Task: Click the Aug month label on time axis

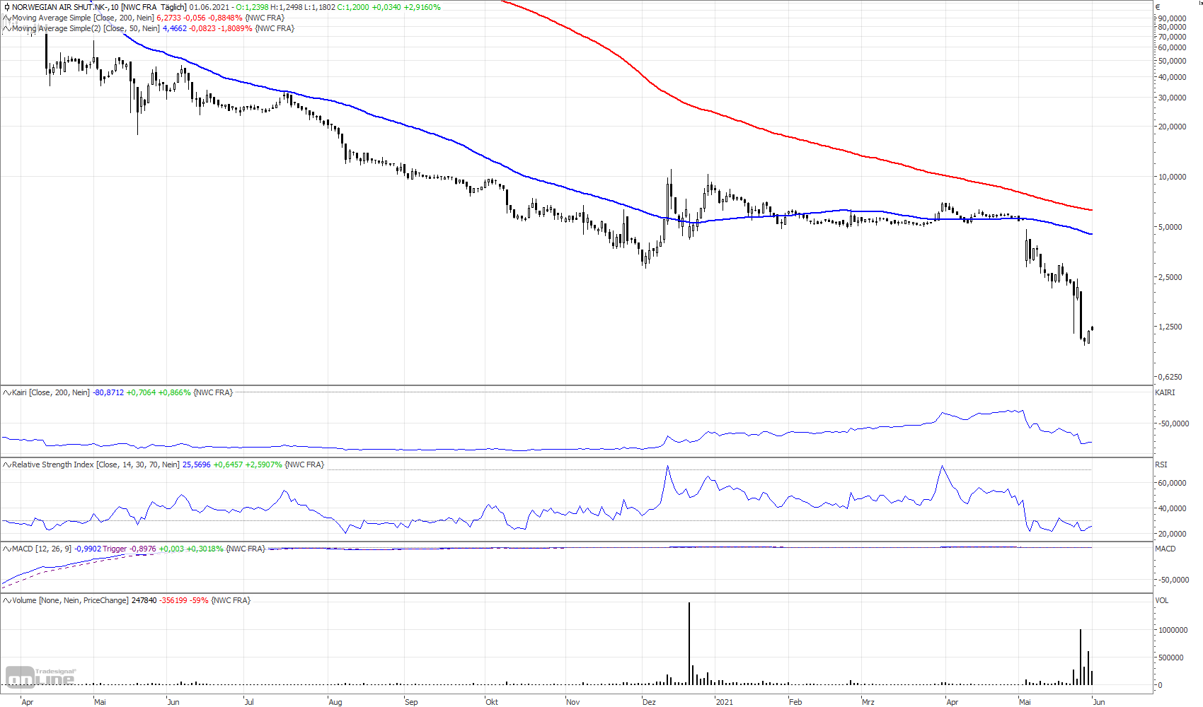Action: pyautogui.click(x=335, y=702)
